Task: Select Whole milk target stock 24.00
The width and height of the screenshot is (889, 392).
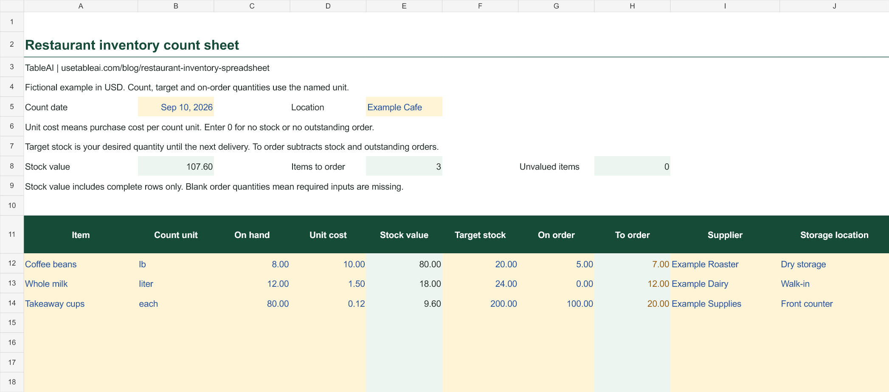Action: coord(480,283)
